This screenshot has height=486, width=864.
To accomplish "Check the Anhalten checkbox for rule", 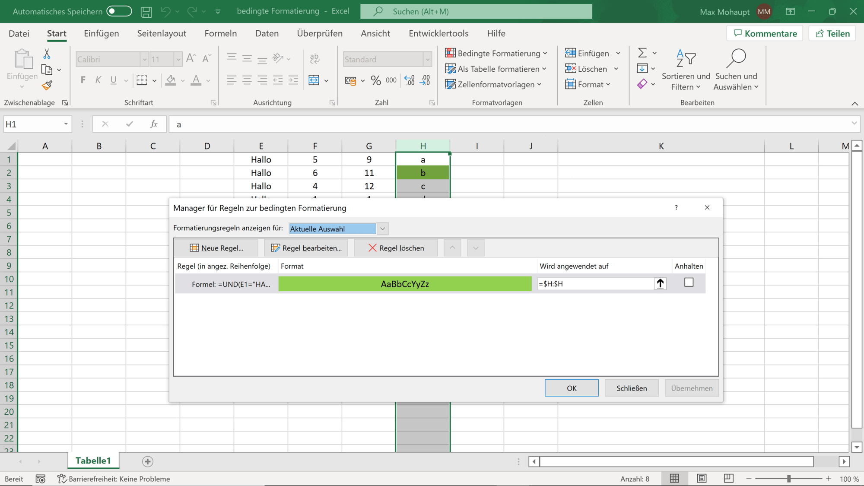I will click(689, 283).
